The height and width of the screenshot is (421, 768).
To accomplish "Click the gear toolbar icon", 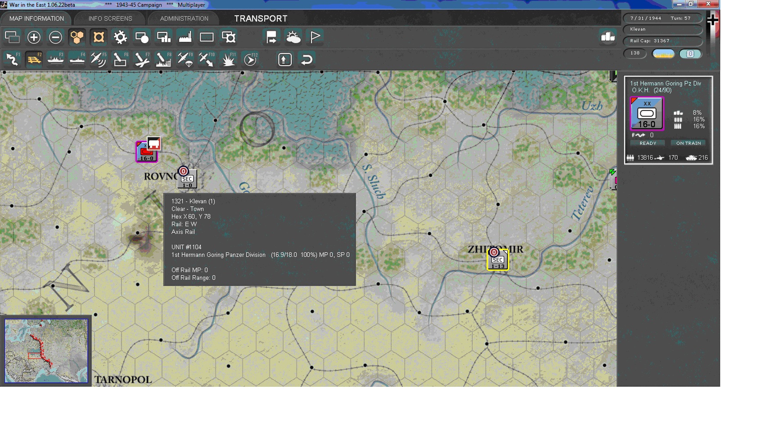I will [x=120, y=37].
